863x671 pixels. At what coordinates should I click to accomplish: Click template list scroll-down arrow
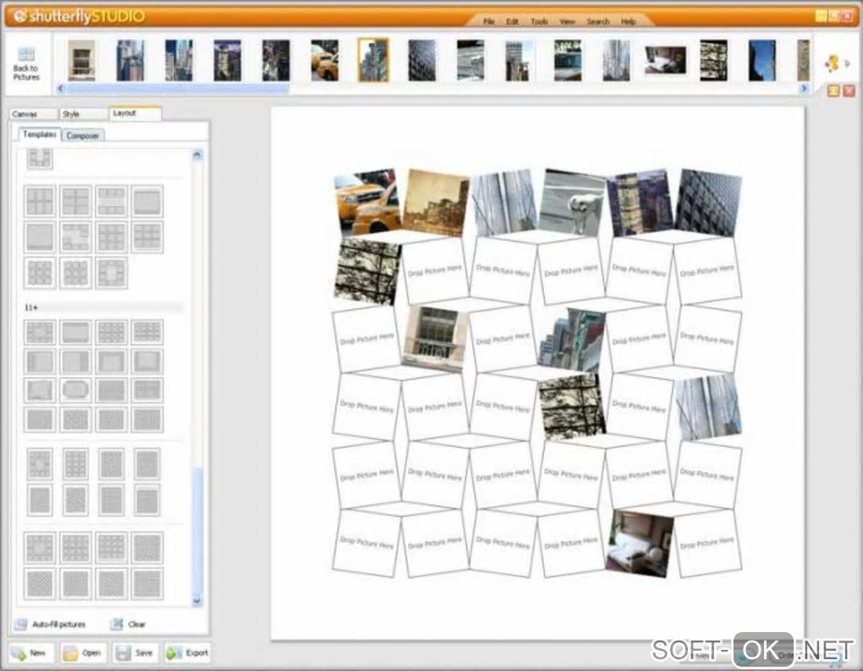(197, 602)
